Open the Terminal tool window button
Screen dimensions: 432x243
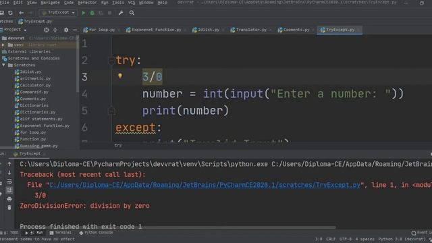click(x=60, y=233)
